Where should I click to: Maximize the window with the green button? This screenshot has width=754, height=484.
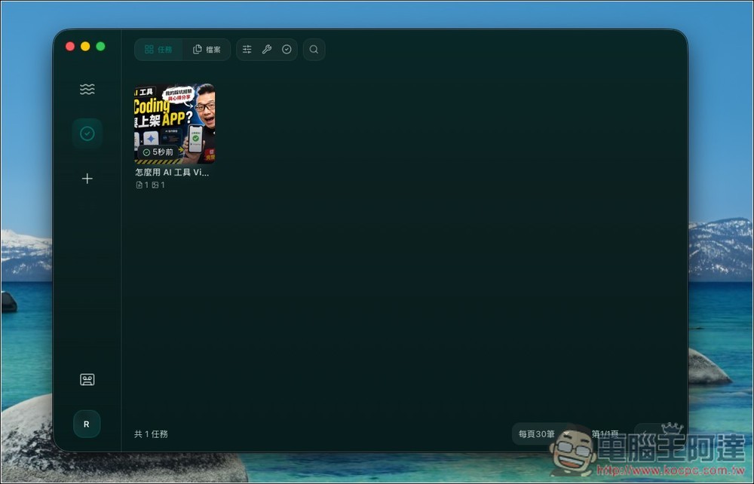[100, 46]
